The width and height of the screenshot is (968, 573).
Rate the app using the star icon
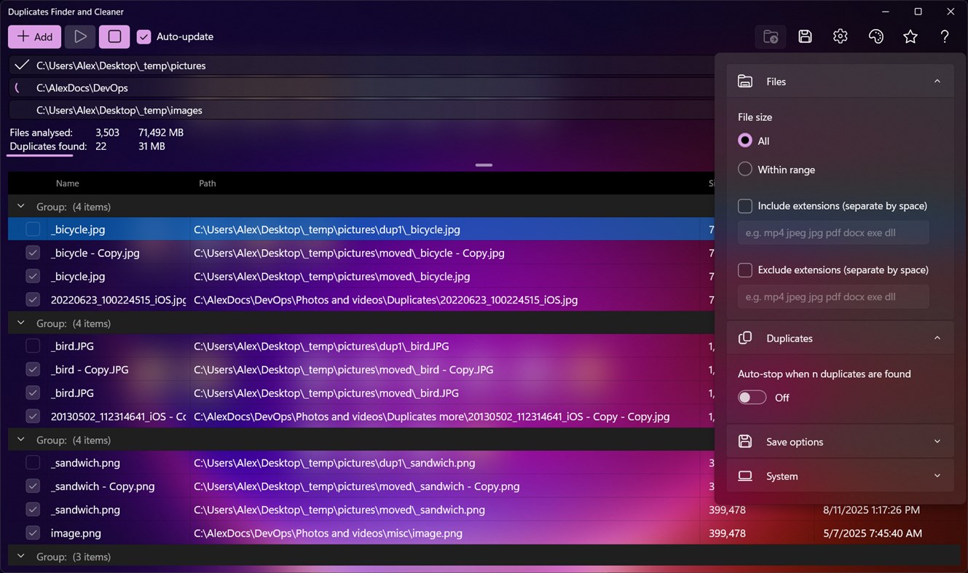910,36
